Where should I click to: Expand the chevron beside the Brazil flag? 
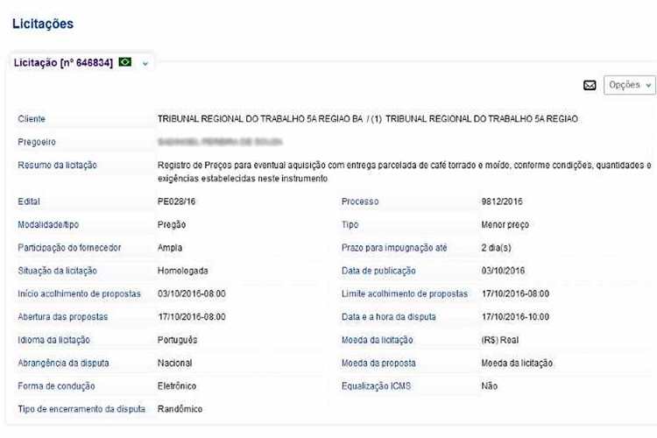(145, 63)
